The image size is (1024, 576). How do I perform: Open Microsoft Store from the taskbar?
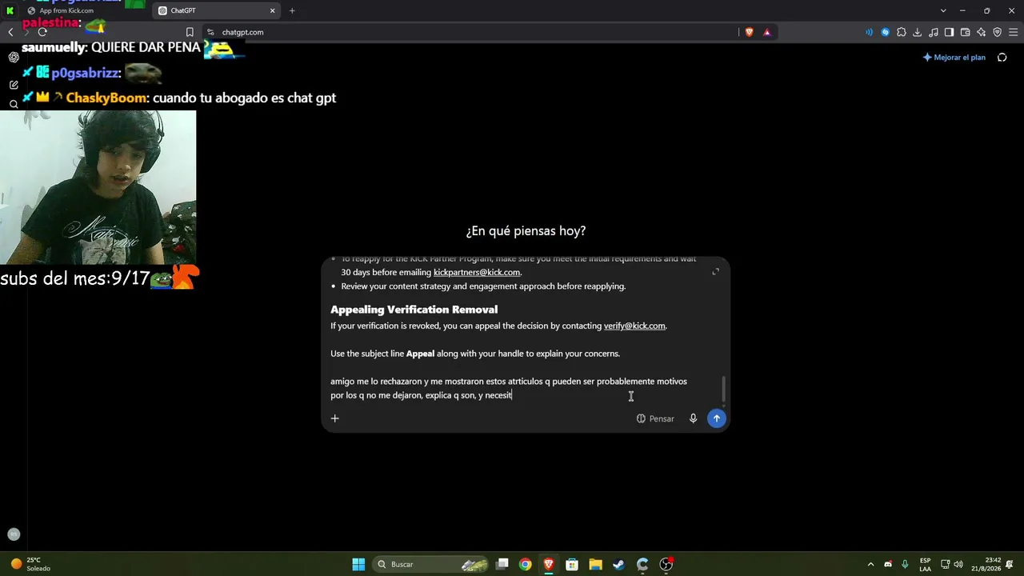[572, 564]
